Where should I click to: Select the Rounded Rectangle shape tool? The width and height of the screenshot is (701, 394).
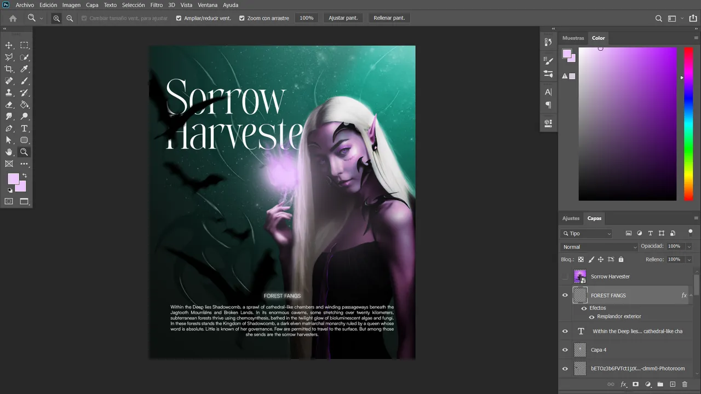[x=24, y=141]
